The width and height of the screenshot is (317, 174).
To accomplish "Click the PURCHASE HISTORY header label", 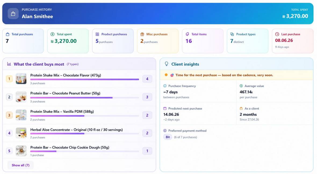I will 37,9.
